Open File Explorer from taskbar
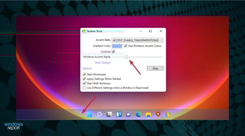Screen dimensions: 245x136 pyautogui.click(x=148, y=115)
